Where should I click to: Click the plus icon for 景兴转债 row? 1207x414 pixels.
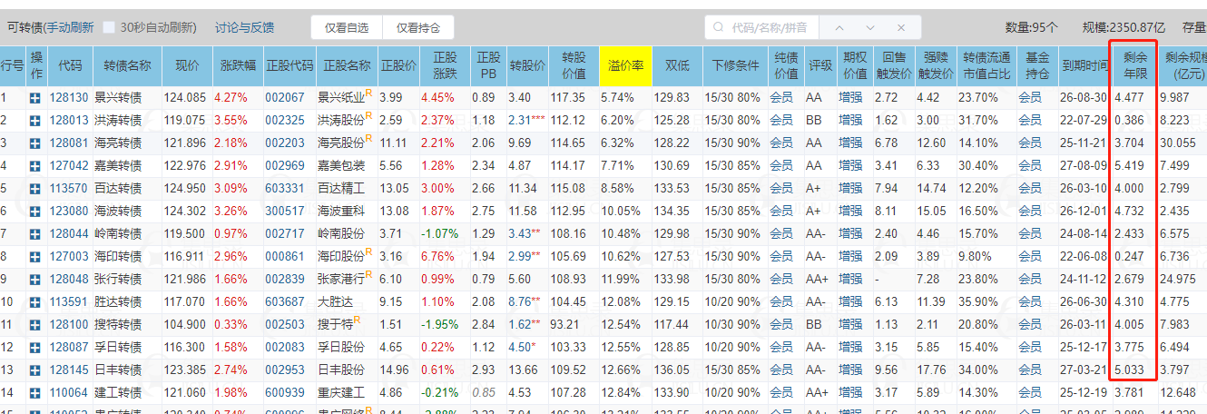(35, 97)
